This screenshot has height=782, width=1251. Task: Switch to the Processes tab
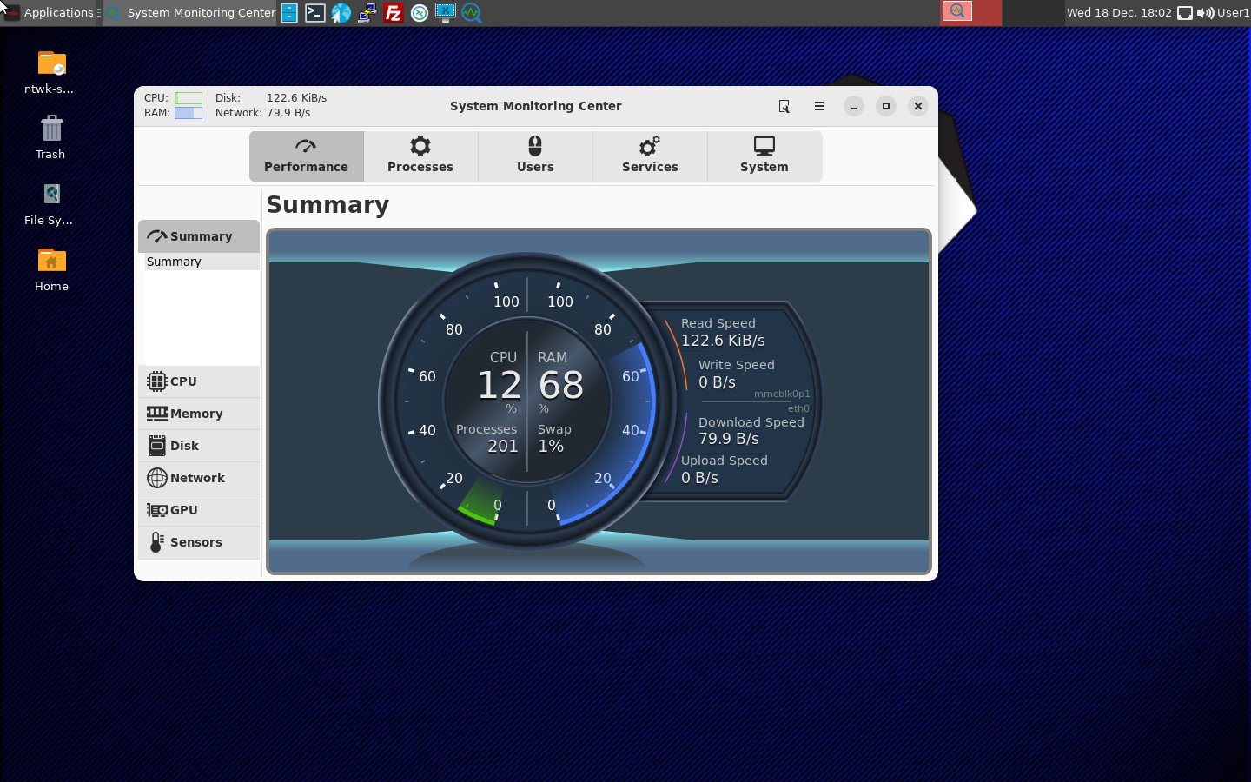pyautogui.click(x=420, y=156)
